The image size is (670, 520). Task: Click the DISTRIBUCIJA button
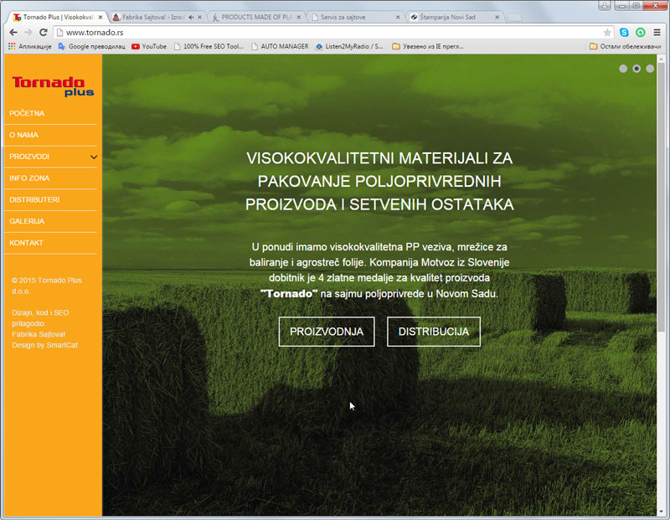tap(433, 332)
